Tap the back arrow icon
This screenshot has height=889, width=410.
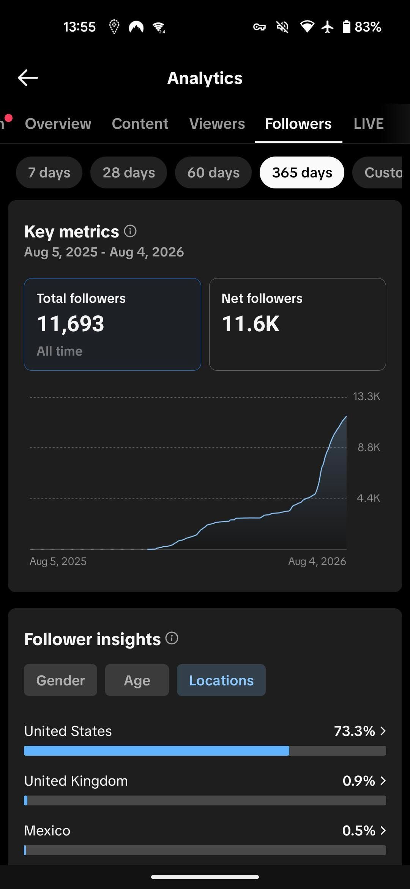pos(28,78)
